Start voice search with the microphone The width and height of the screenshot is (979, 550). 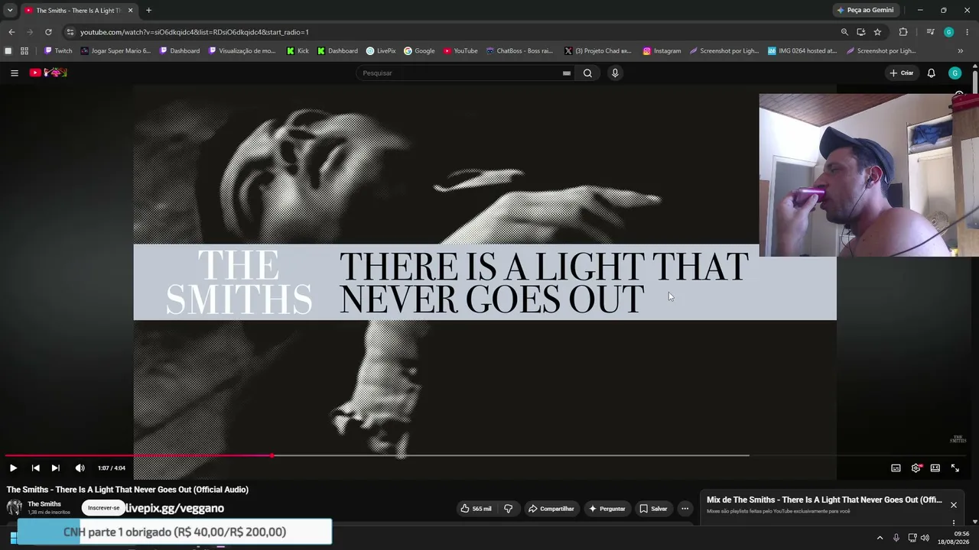(x=615, y=73)
